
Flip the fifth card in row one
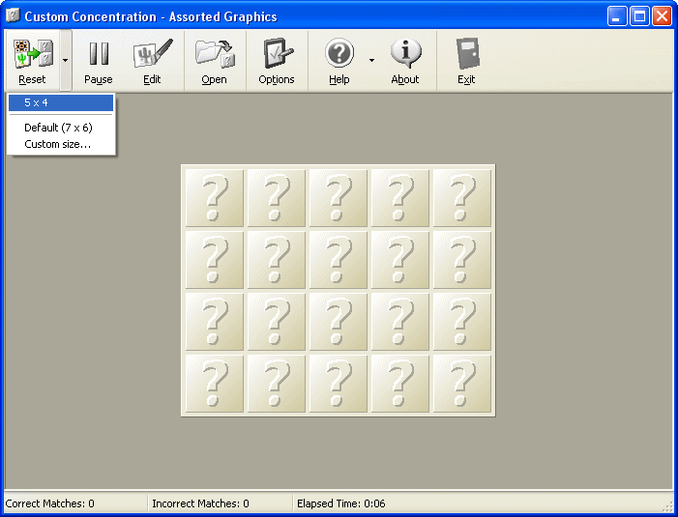pos(461,198)
